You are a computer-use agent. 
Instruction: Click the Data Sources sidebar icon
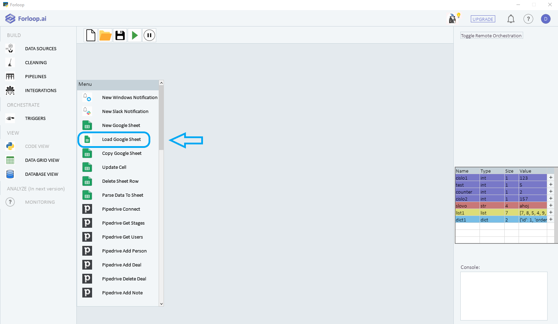10,48
